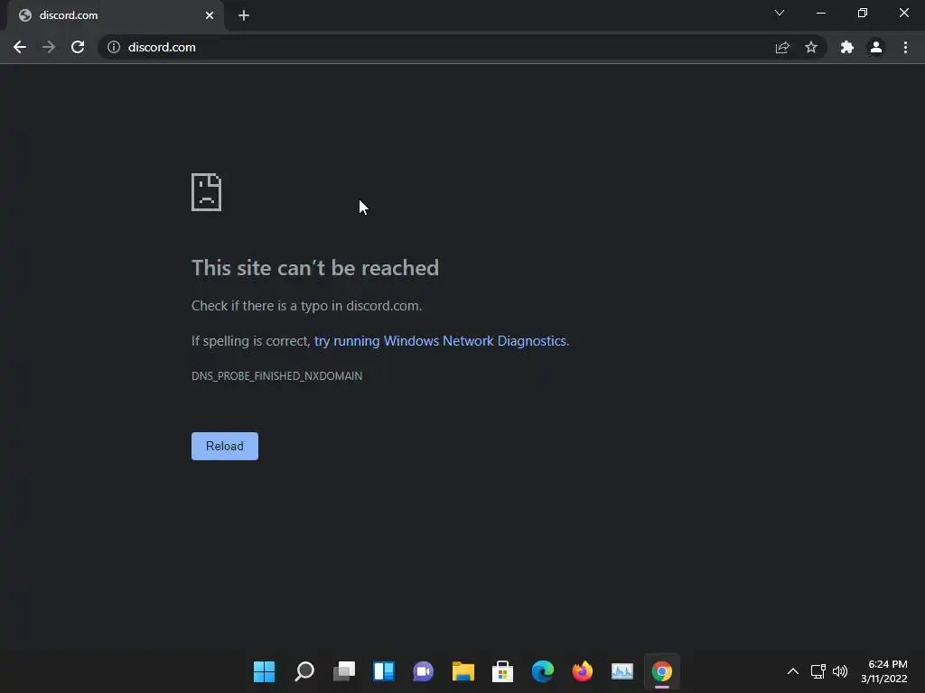Viewport: 925px width, 693px height.
Task: Click "This site can't be reached" heading
Action: [x=315, y=268]
